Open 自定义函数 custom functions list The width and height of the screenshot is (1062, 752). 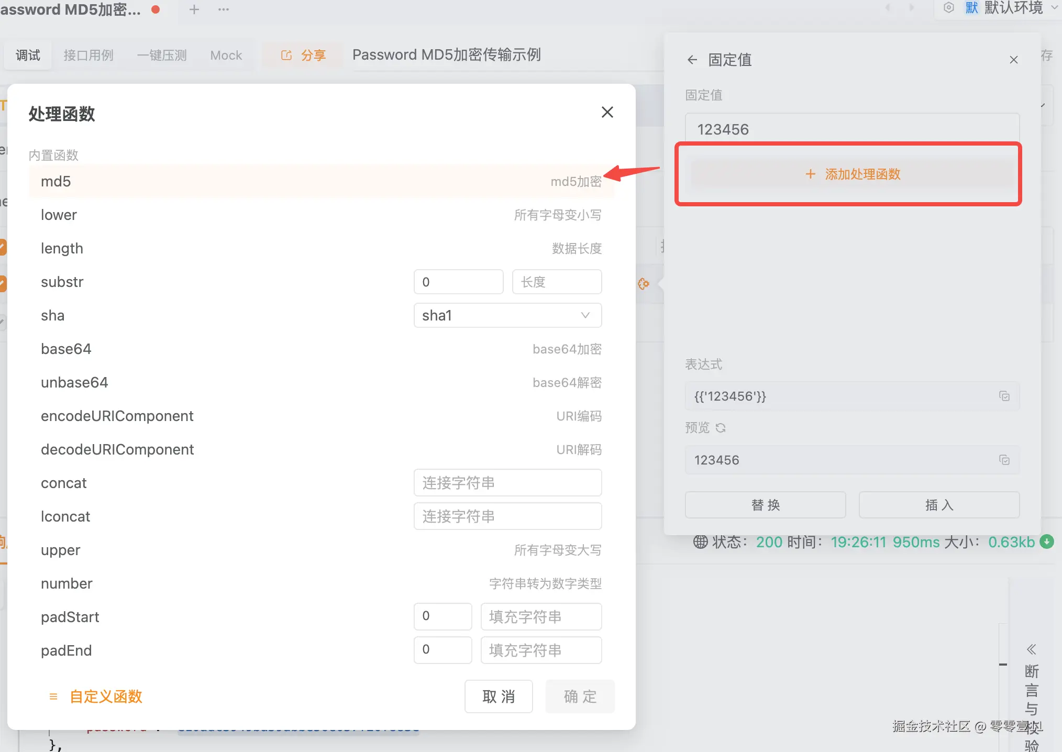[106, 696]
